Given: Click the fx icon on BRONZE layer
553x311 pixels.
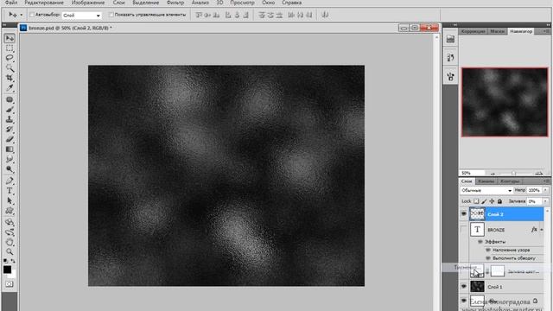Looking at the screenshot, I should 534,230.
